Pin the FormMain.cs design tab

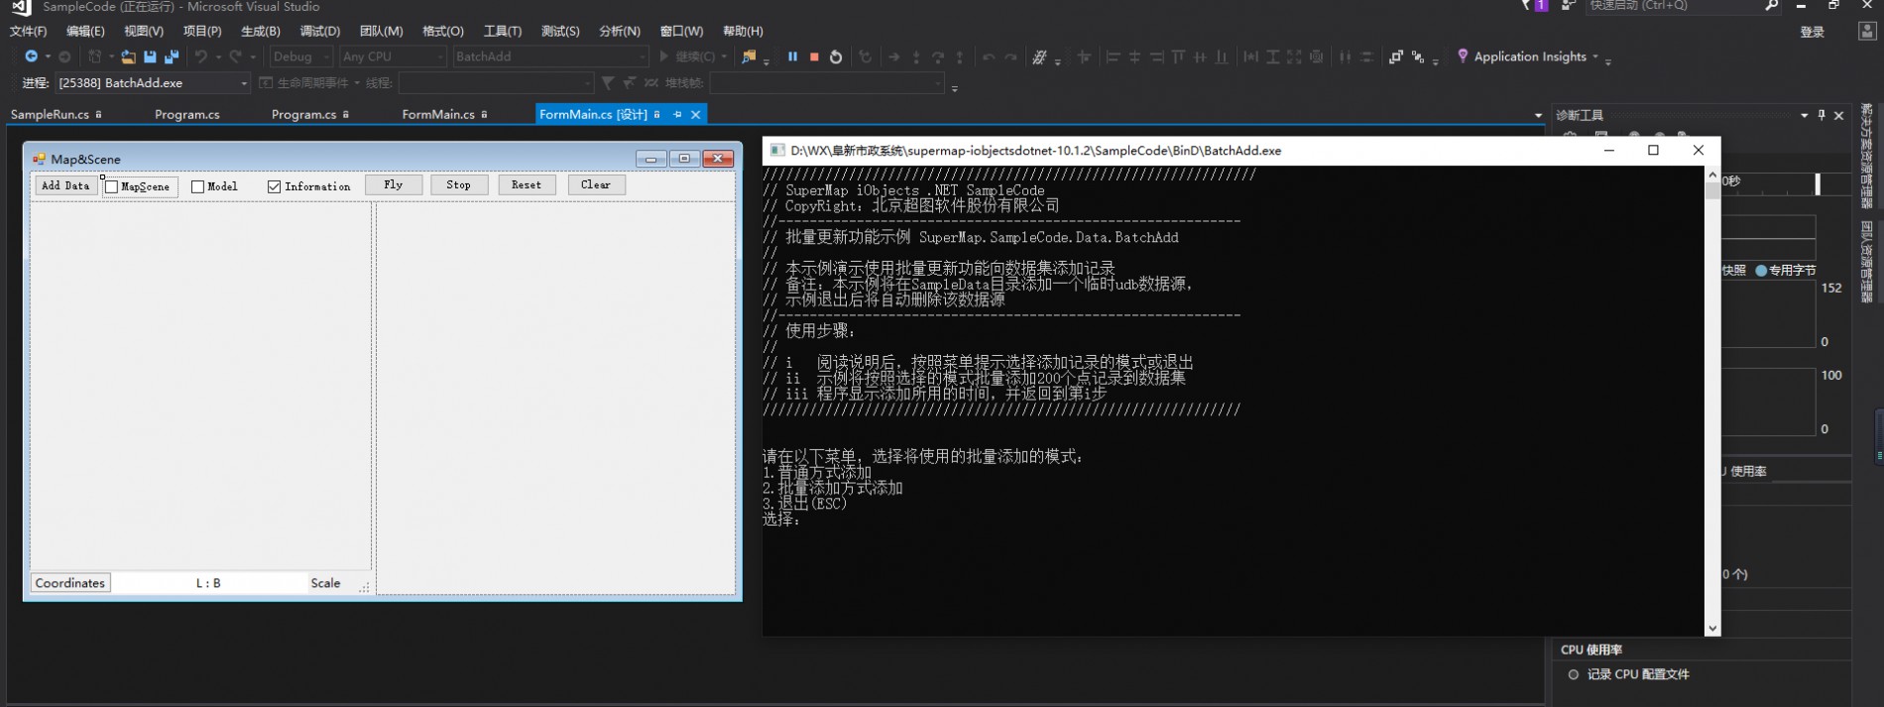coord(677,115)
